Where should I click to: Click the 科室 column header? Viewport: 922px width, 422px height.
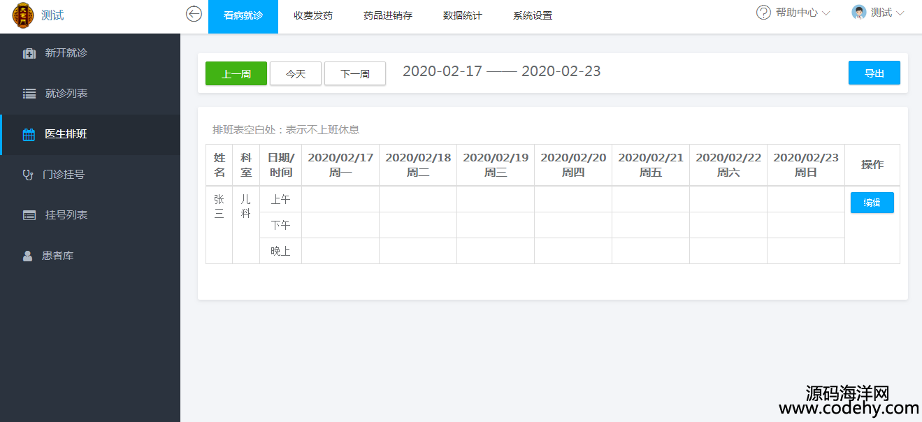[246, 165]
